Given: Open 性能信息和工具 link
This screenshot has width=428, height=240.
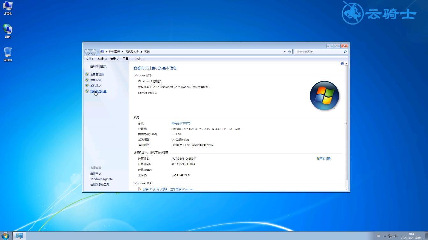Looking at the screenshot, I should point(100,184).
